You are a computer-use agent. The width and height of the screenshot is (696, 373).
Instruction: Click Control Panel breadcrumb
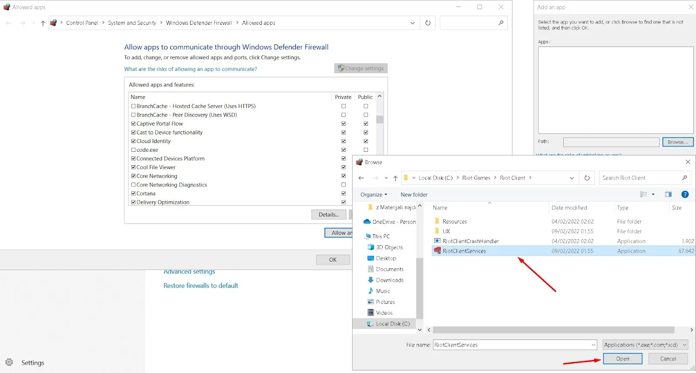(82, 23)
